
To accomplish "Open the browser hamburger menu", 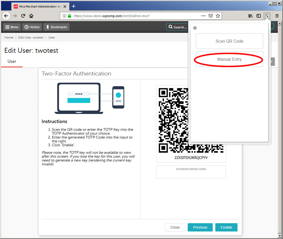I will click(x=277, y=16).
